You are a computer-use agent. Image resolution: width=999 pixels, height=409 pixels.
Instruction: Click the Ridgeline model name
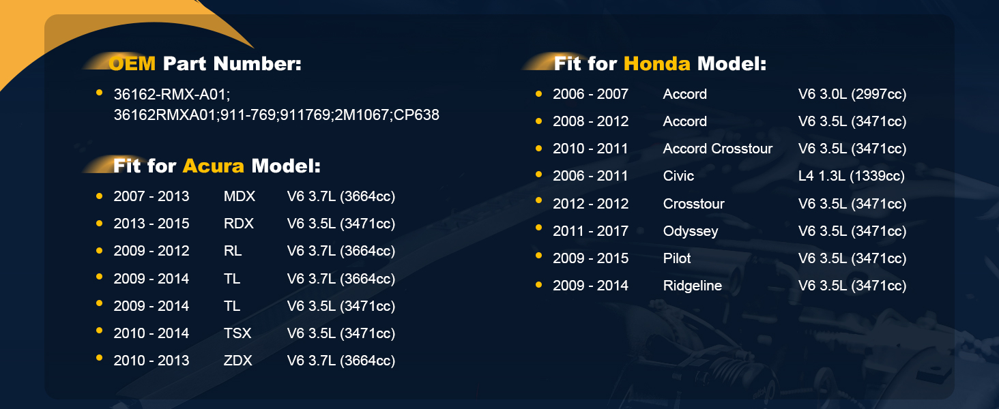pyautogui.click(x=692, y=286)
